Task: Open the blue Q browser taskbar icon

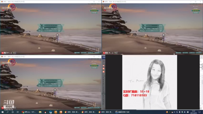Action: pyautogui.click(x=50, y=112)
